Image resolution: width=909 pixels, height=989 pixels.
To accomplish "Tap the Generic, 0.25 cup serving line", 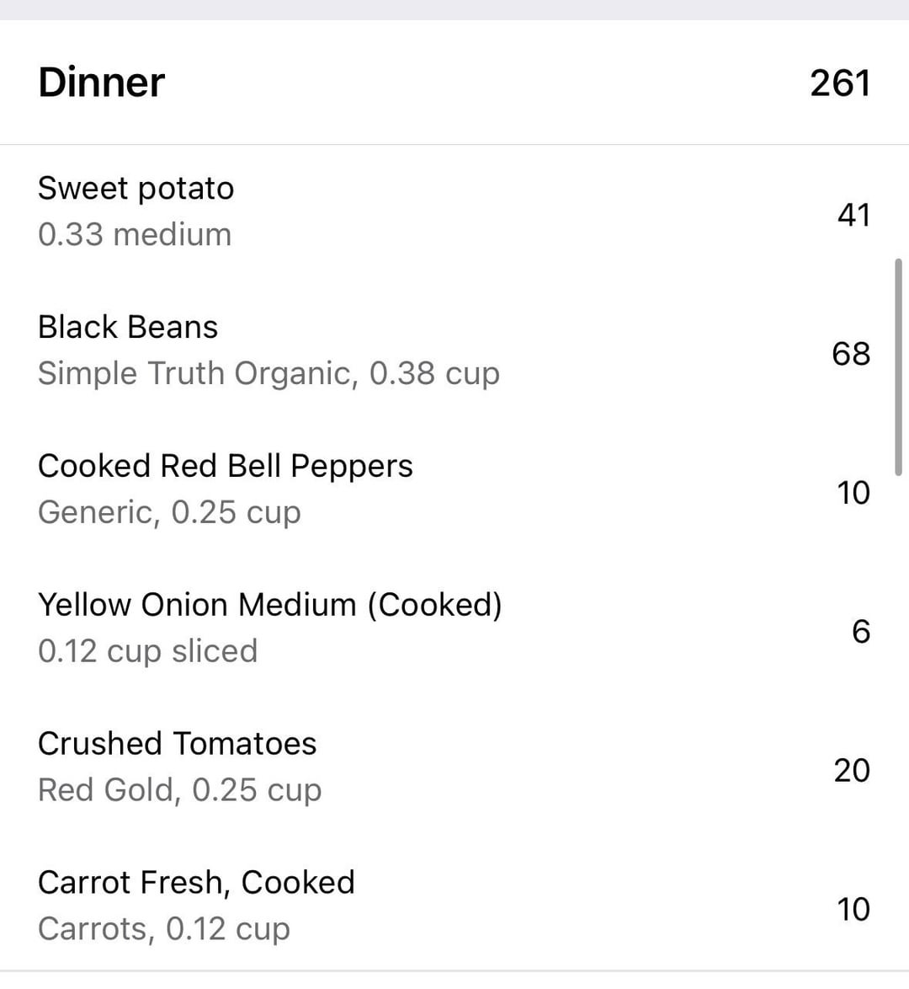I will pyautogui.click(x=169, y=512).
